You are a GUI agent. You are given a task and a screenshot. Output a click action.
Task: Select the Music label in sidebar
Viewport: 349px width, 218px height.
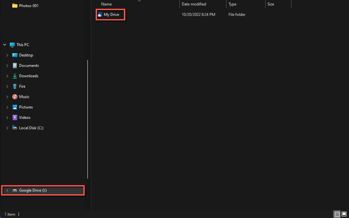click(x=24, y=97)
